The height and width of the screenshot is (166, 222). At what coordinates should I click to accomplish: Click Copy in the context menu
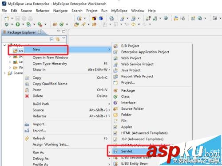click(68, 77)
